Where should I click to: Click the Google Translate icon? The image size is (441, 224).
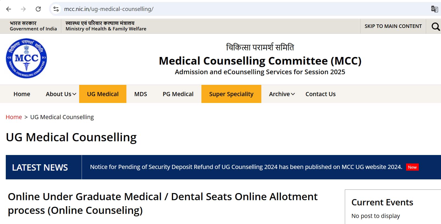click(434, 9)
